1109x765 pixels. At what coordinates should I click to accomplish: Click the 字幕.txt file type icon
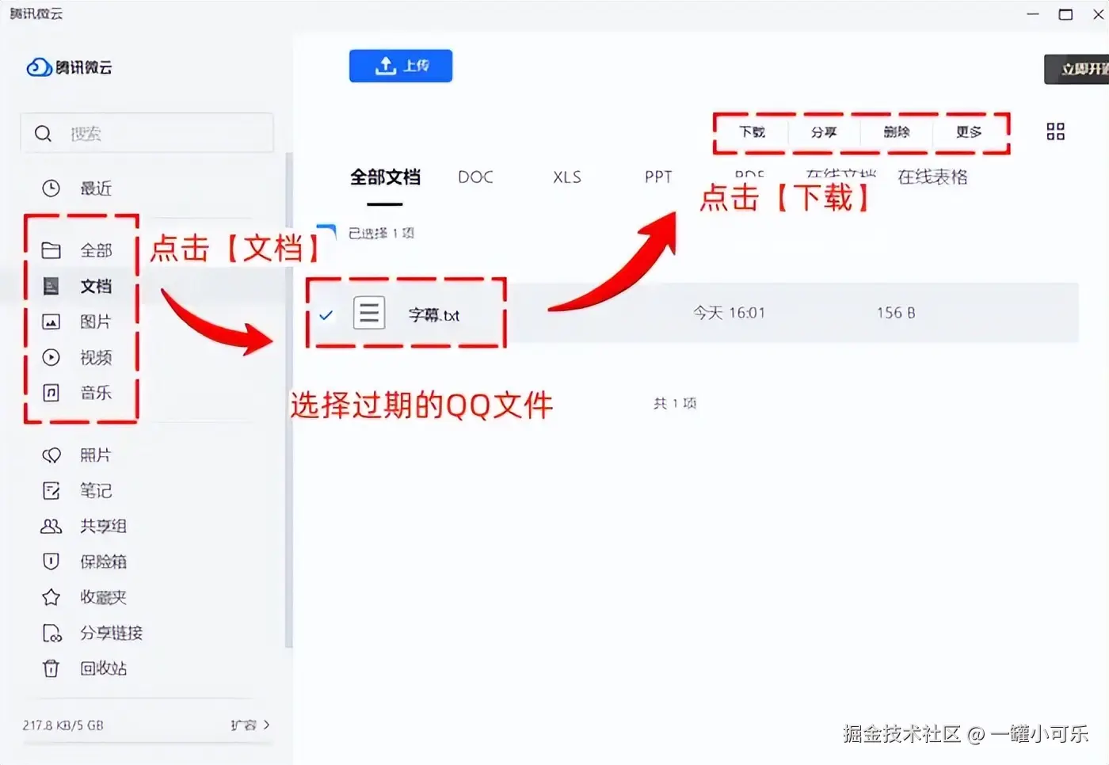point(369,313)
